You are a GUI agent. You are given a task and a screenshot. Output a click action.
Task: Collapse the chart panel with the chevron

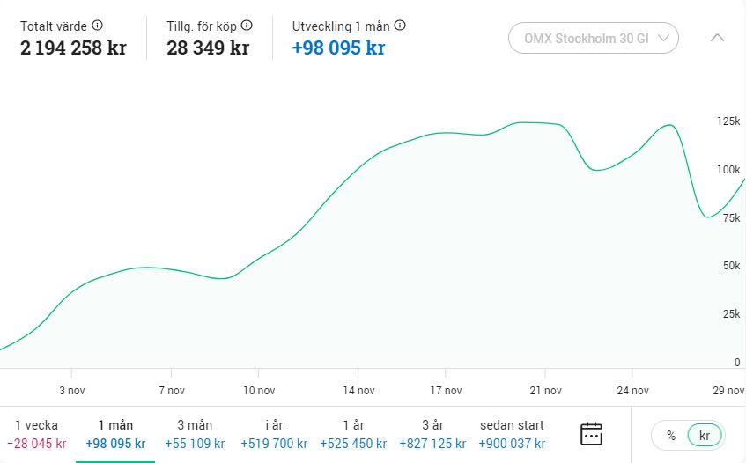pyautogui.click(x=717, y=38)
